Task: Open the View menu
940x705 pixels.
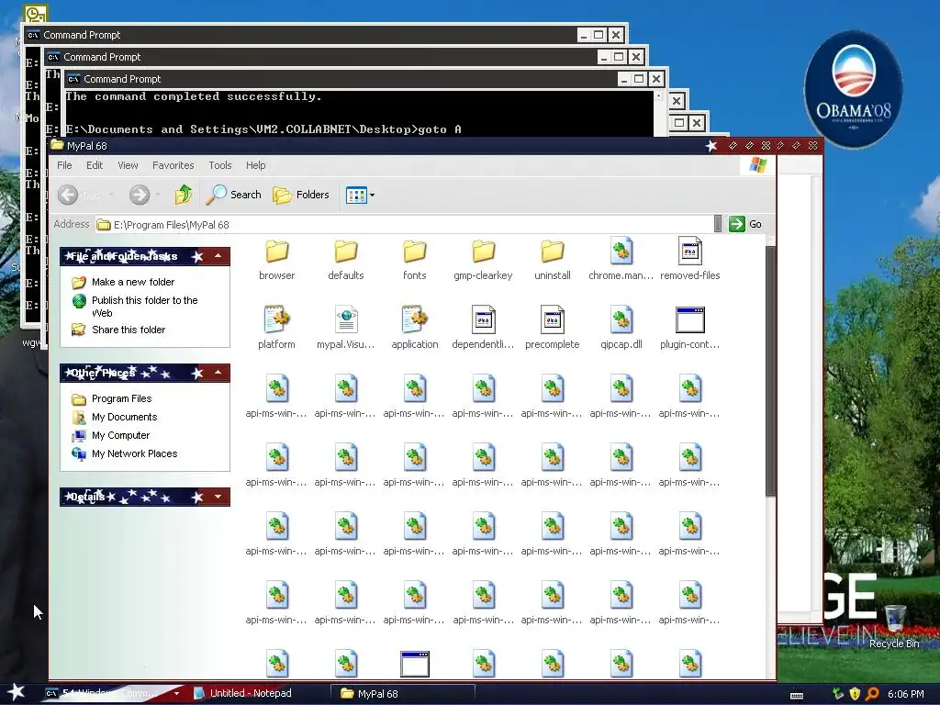Action: (x=128, y=165)
